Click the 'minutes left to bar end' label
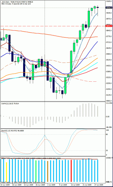113x187 pixels. point(16,4)
